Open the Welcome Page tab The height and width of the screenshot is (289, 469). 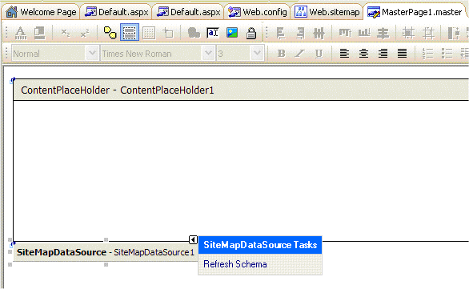(x=41, y=12)
